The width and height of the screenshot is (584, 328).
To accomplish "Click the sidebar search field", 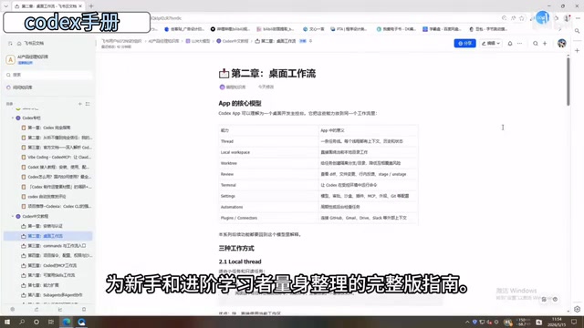I will (x=48, y=75).
